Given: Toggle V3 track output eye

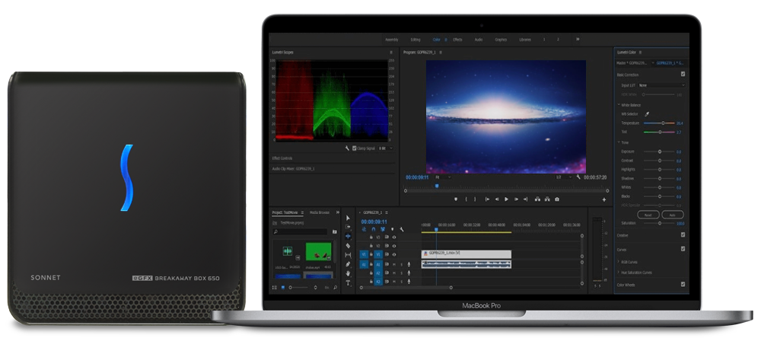Looking at the screenshot, I should point(394,237).
